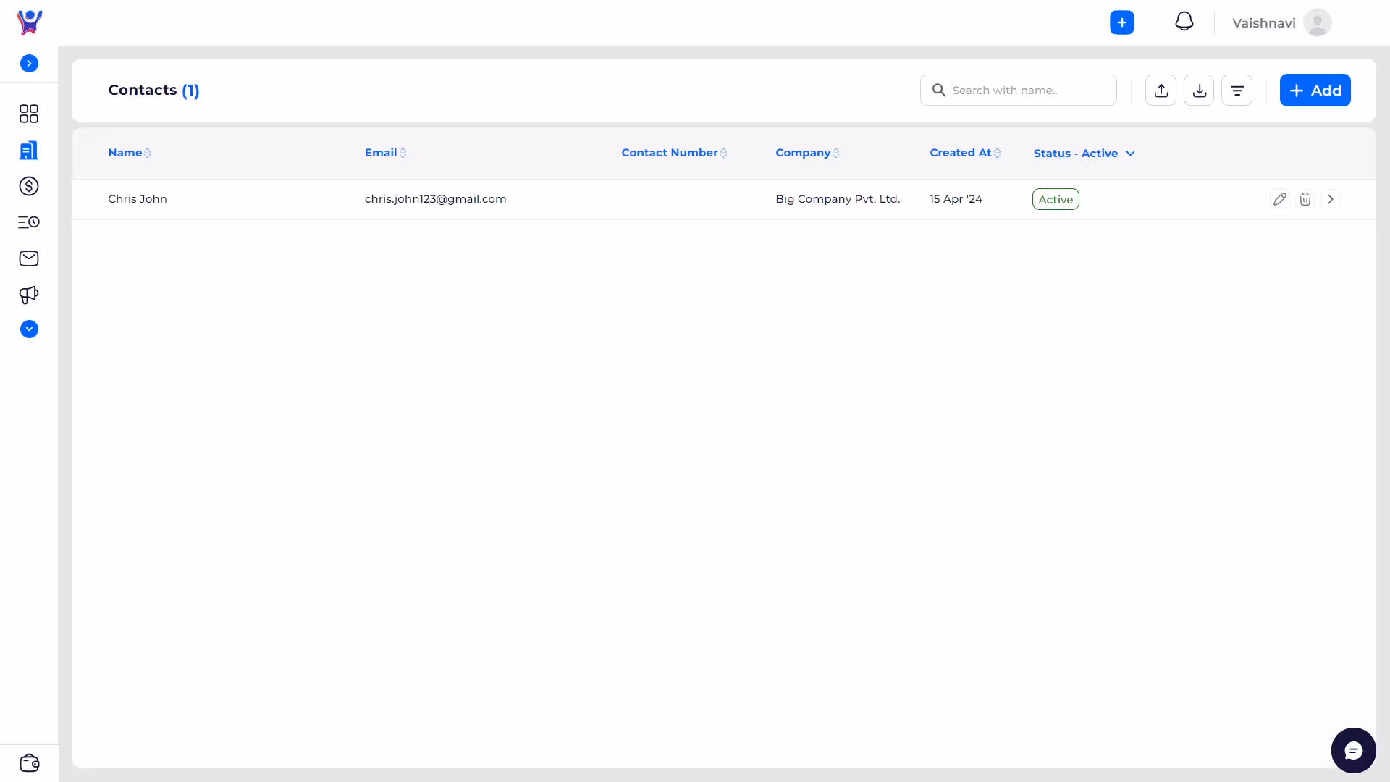
Task: Open the activity list clock icon
Action: [29, 222]
